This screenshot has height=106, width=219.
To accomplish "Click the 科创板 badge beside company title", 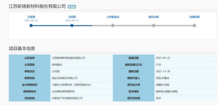I will [72, 7].
